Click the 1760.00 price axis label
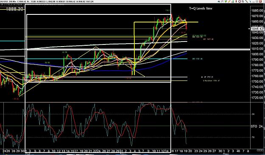The image size is (265, 155). 257,76
